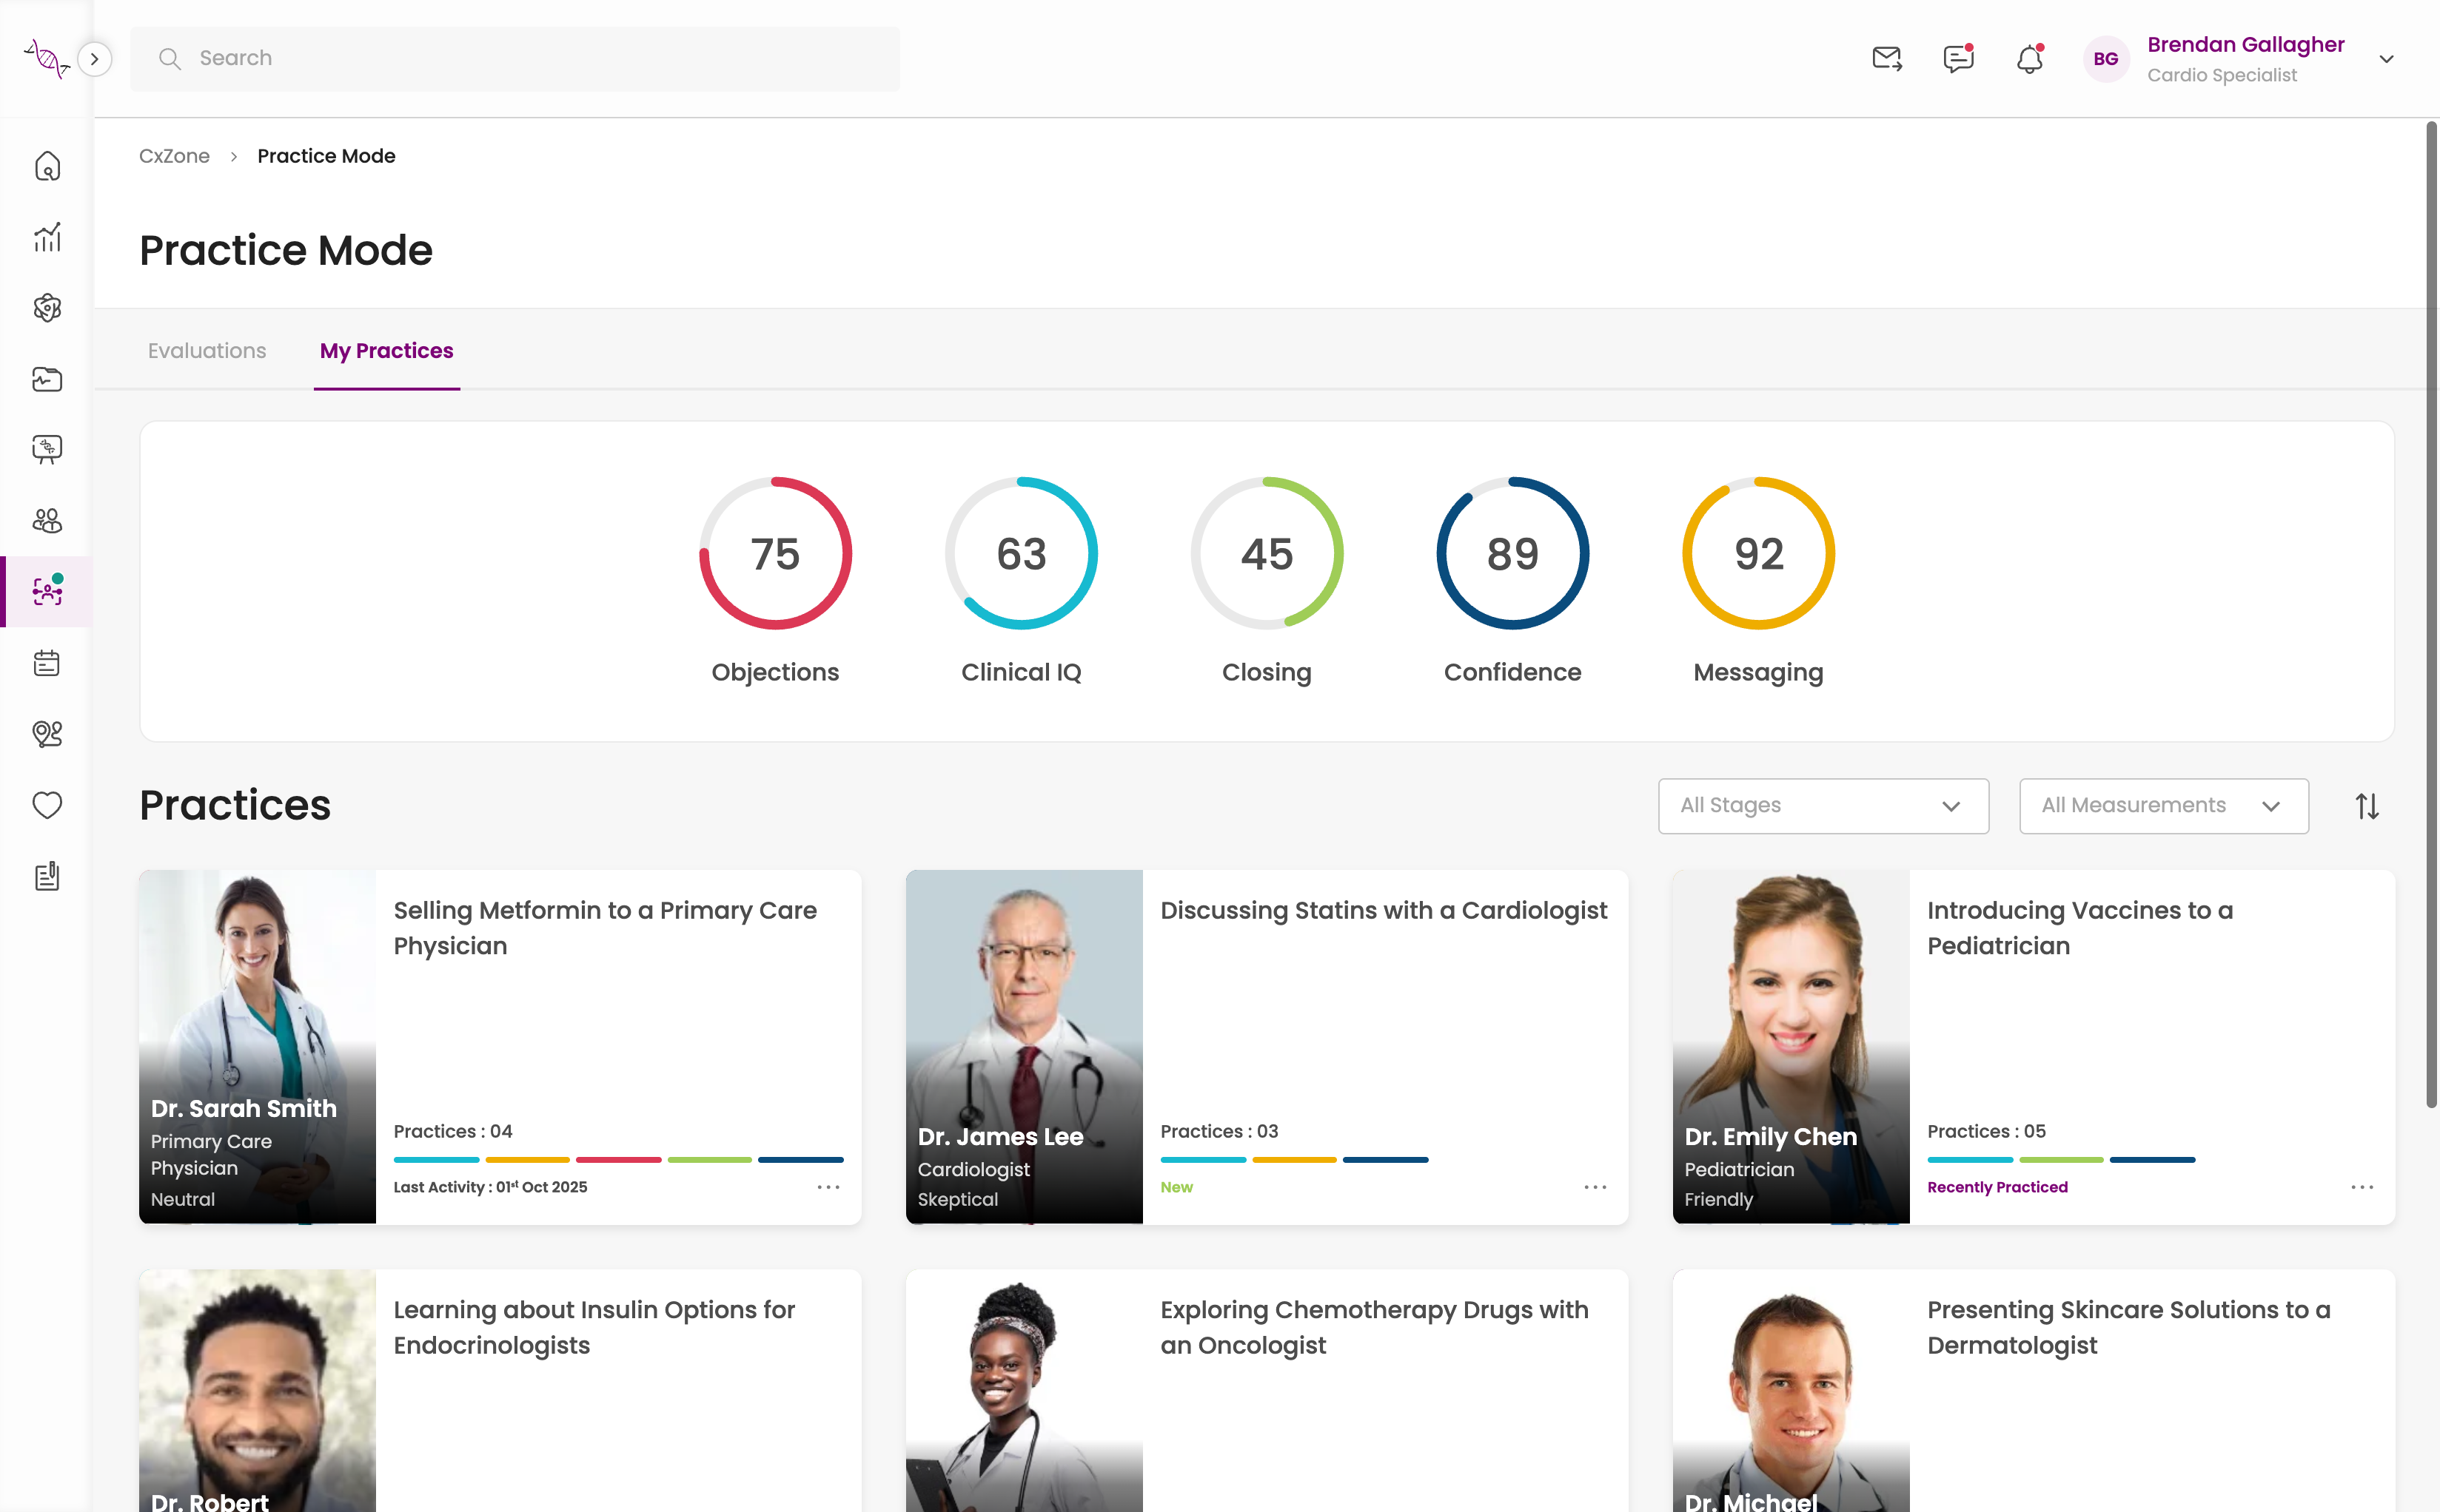Click Dr. Sarah Smith's photo thumbnail

[x=257, y=1046]
